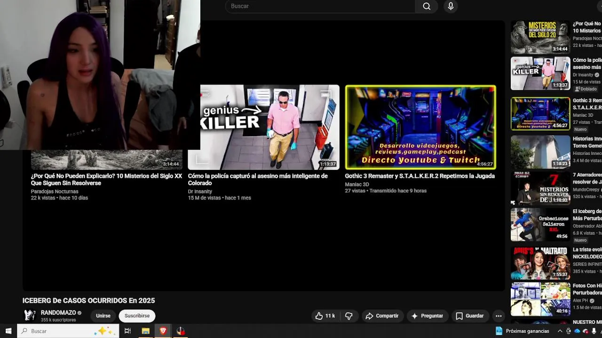
Task: Focus the YouTube Buscar search field
Action: (x=320, y=6)
